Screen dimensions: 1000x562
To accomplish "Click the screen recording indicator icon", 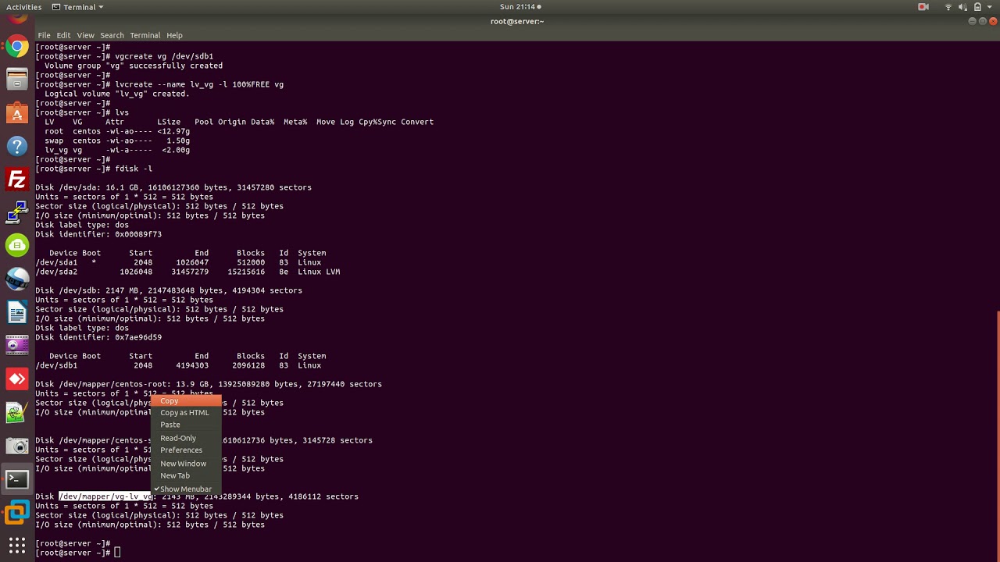I will (x=923, y=7).
